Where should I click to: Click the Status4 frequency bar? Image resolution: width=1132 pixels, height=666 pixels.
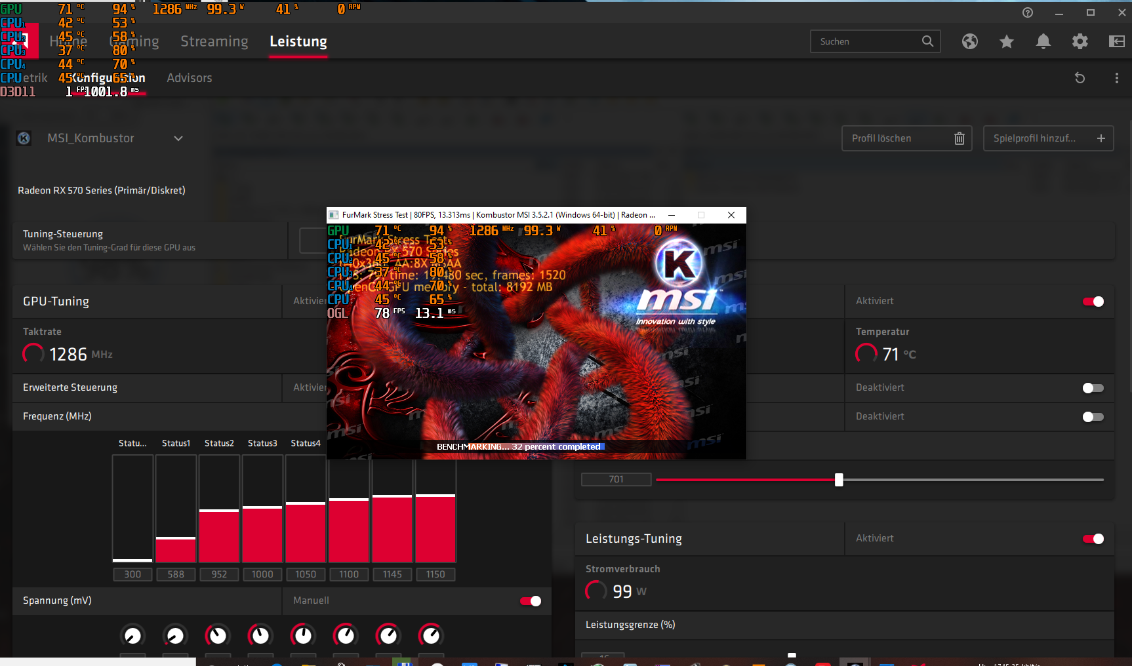coord(306,509)
